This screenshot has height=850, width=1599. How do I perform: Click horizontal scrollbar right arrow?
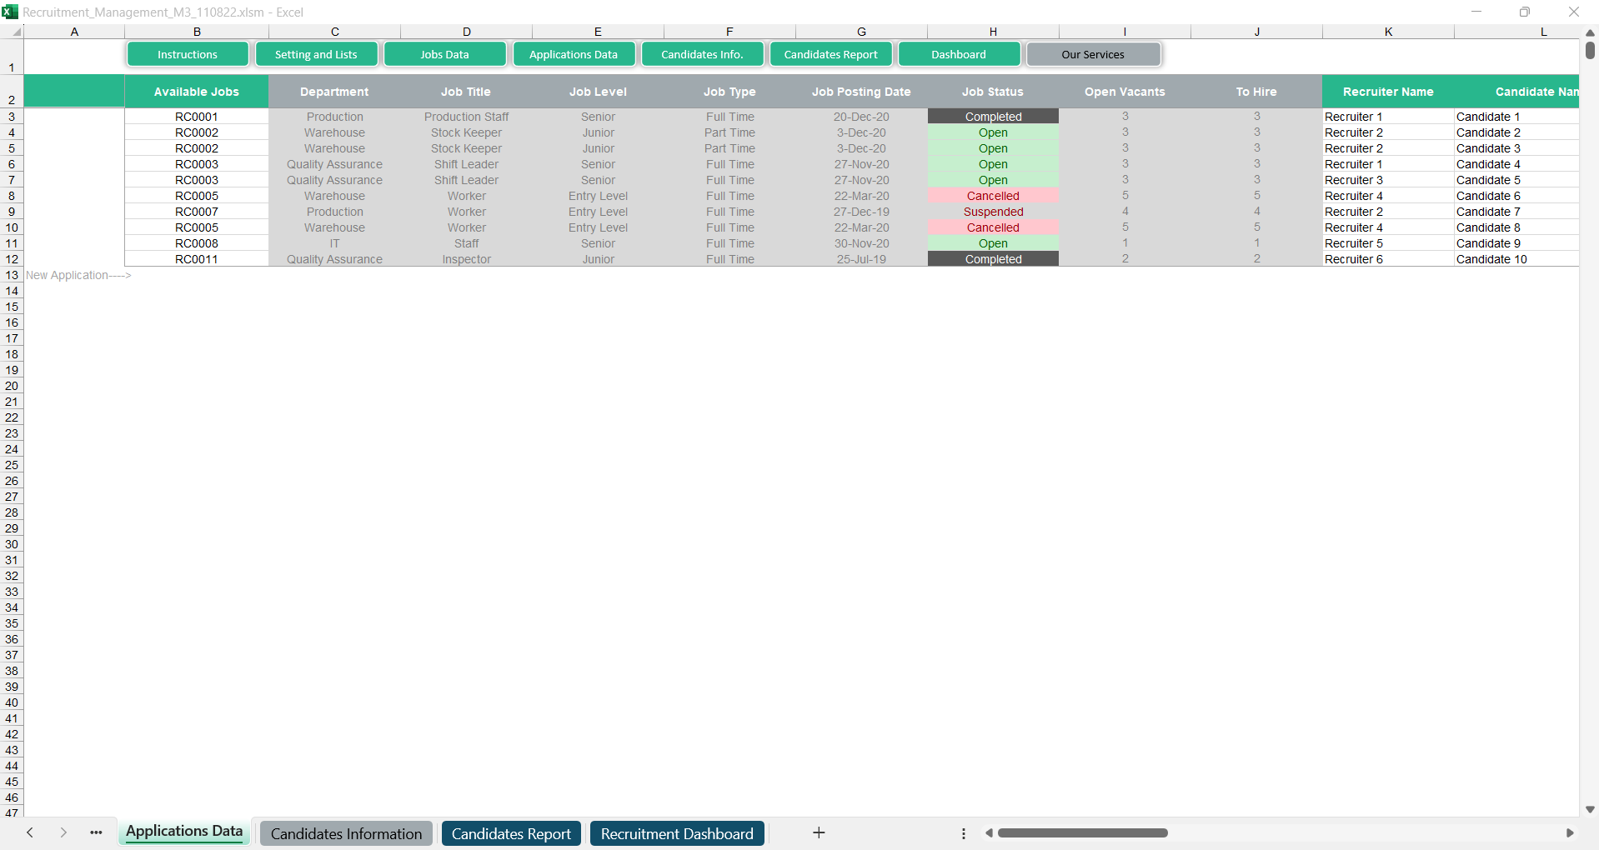coord(1569,832)
